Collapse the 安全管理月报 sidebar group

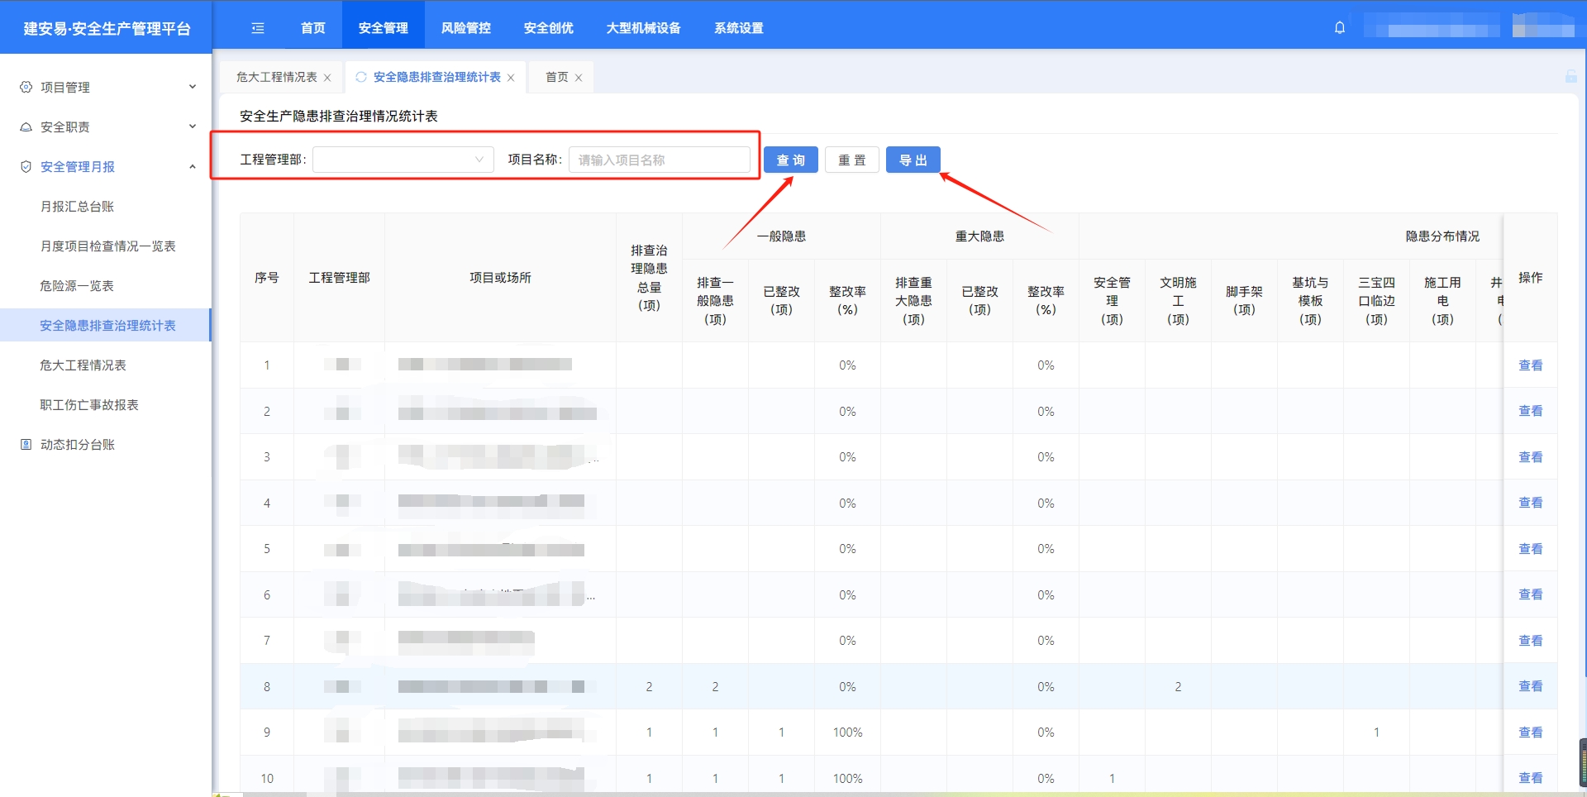[192, 167]
